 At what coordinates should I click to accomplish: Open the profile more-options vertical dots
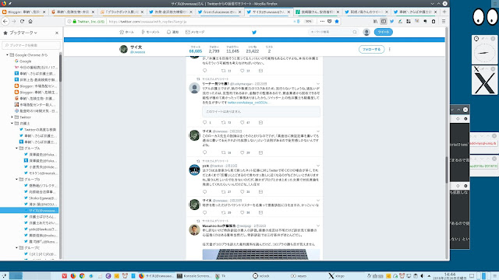390,50
